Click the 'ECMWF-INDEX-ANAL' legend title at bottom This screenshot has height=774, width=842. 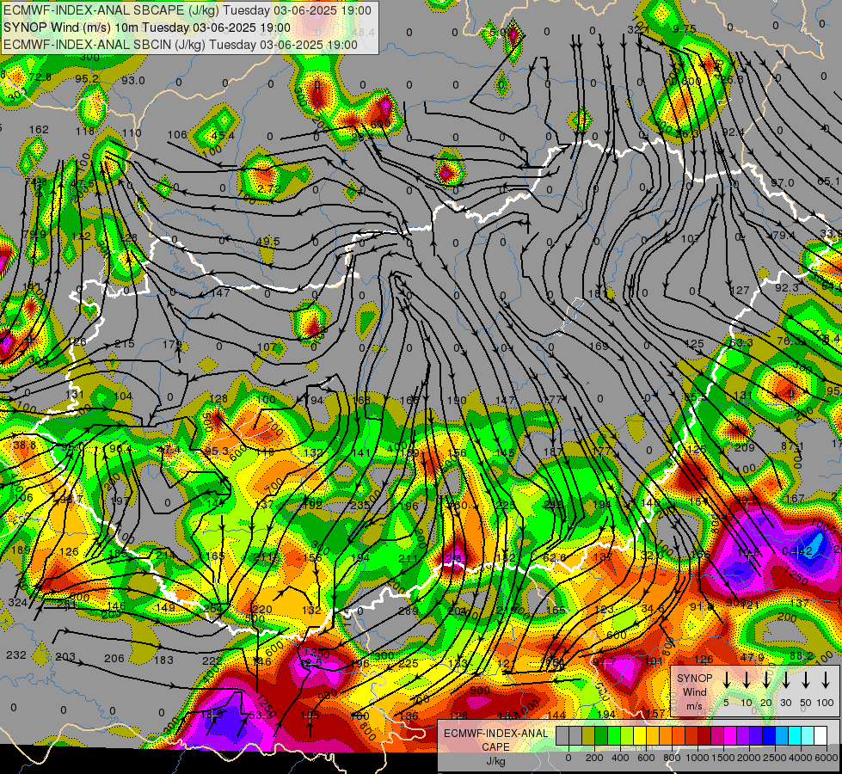pyautogui.click(x=495, y=734)
